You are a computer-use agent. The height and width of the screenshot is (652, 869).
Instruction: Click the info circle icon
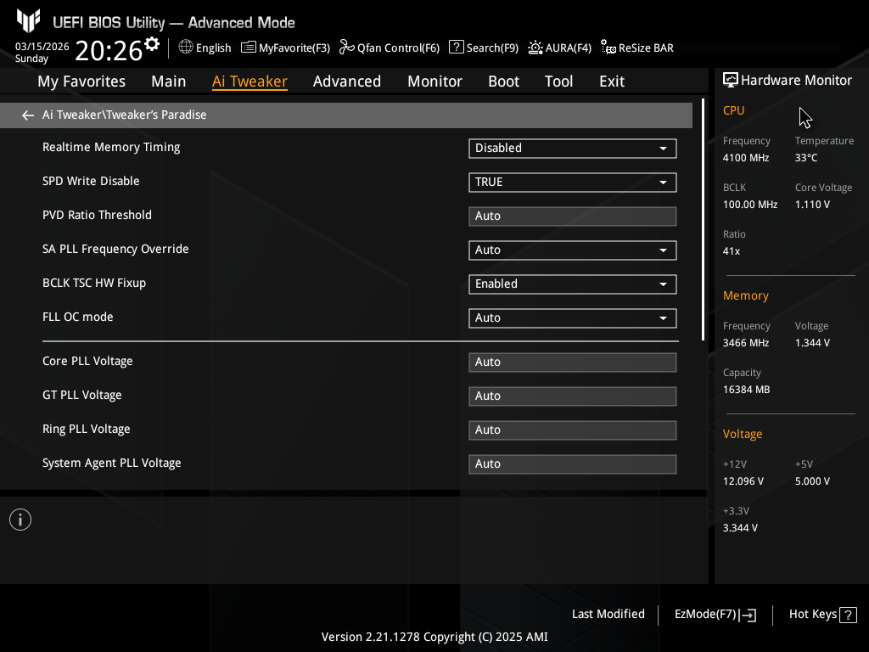[x=20, y=520]
